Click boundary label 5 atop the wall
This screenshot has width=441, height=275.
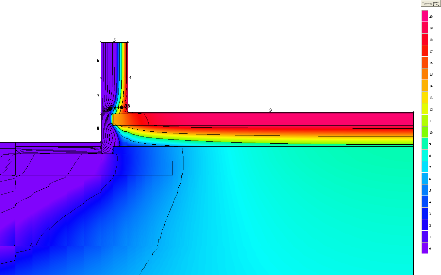[x=114, y=40]
